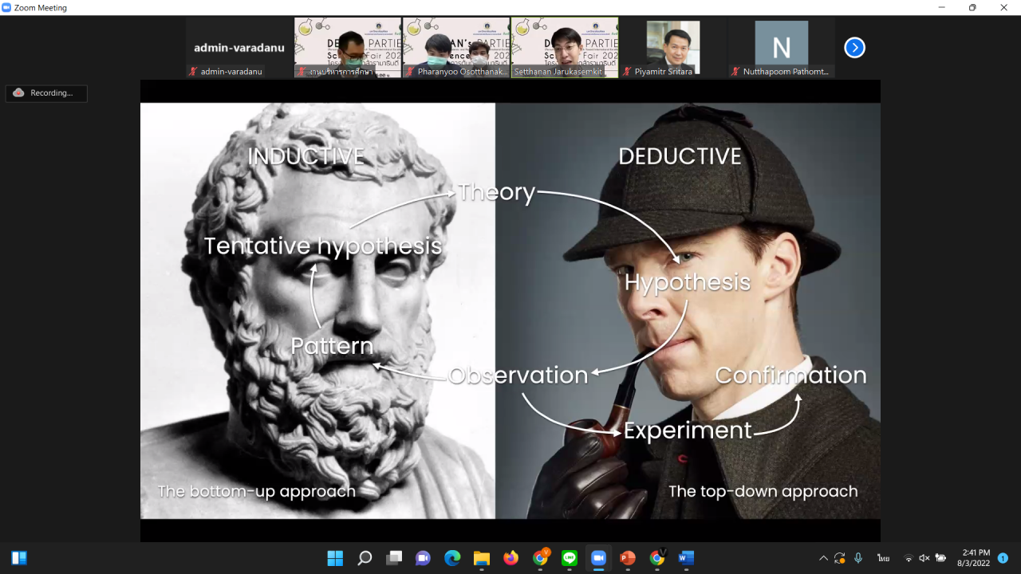Open Chrome with dark profile badge
1021x574 pixels.
tap(657, 558)
